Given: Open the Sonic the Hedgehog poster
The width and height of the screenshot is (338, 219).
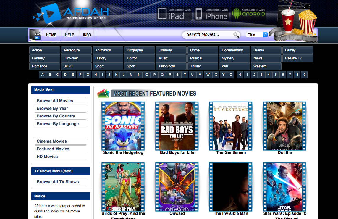Looking at the screenshot, I should coord(123,126).
